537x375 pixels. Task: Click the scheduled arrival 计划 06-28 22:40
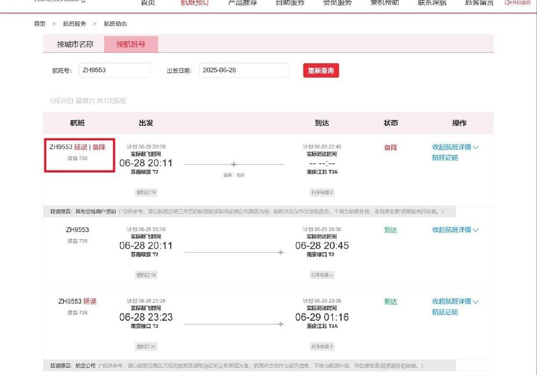[x=322, y=147]
